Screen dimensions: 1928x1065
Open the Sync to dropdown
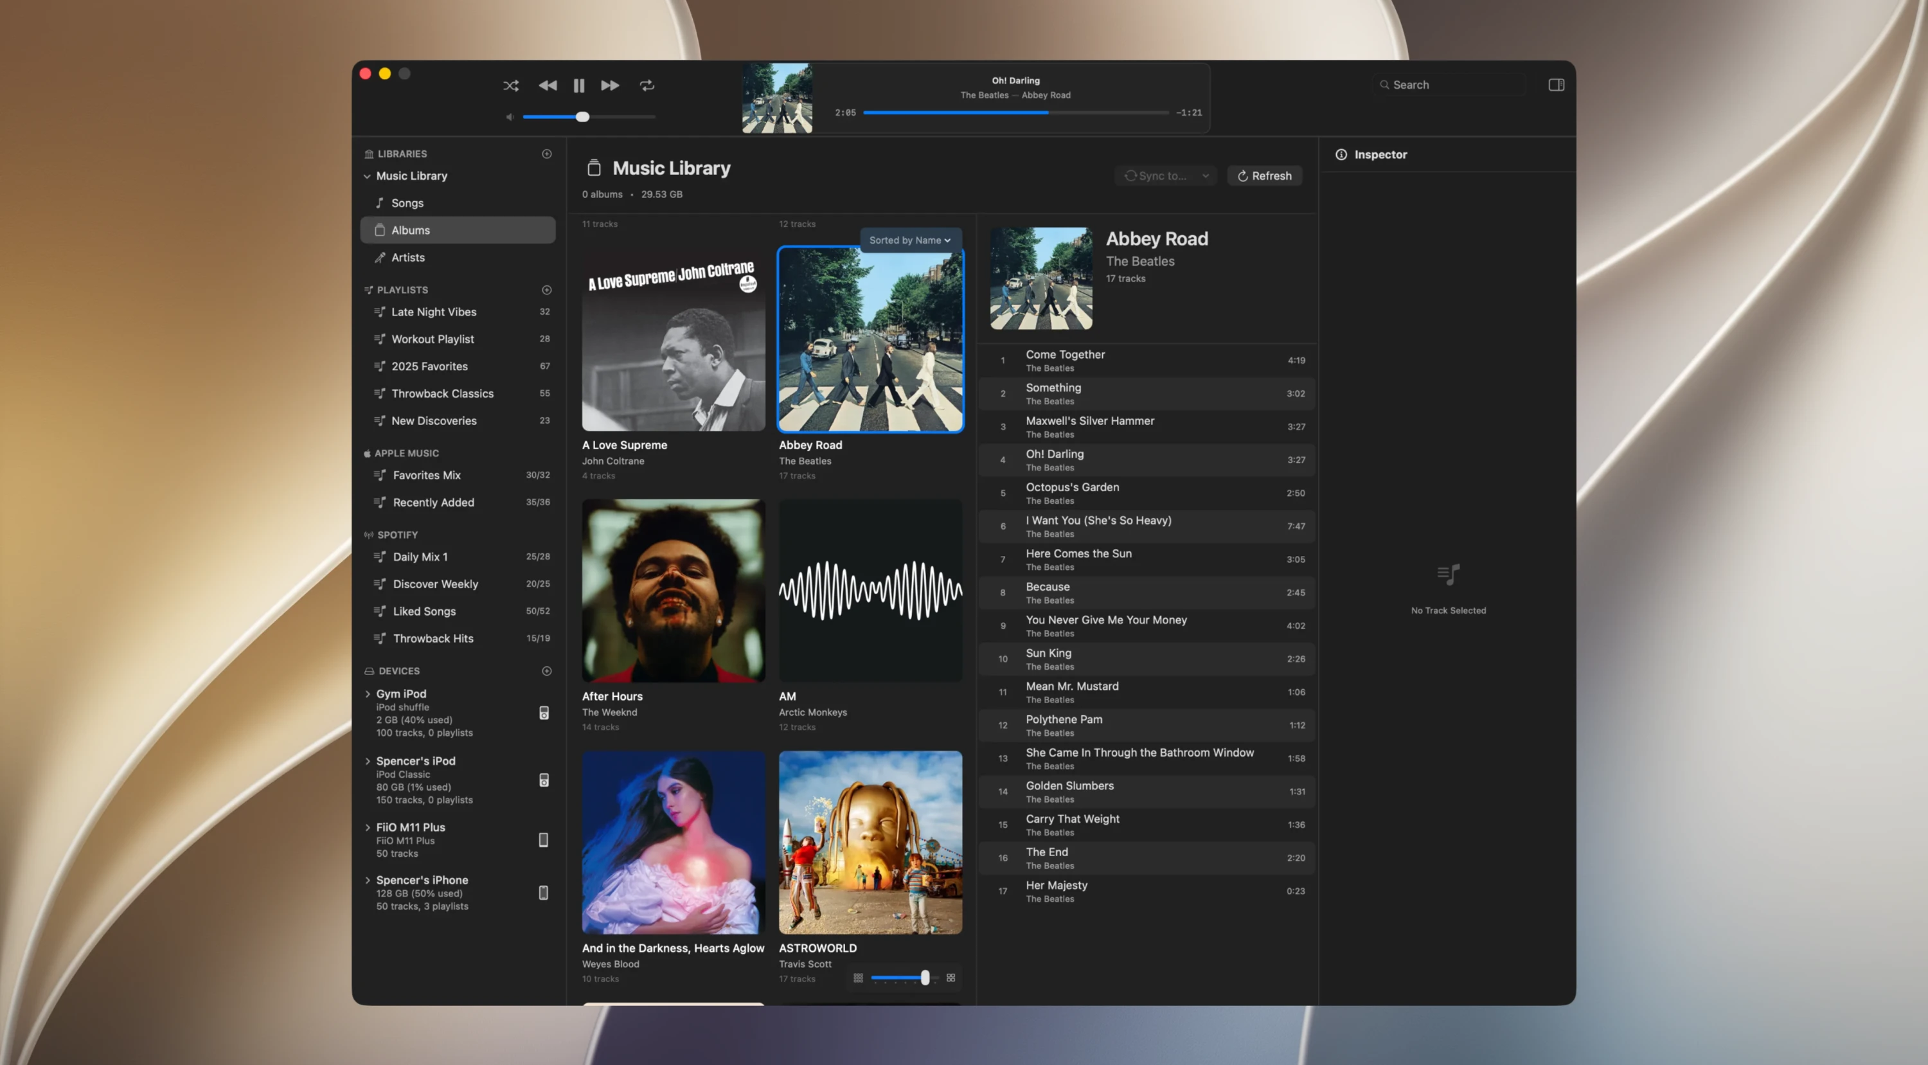[x=1165, y=176]
